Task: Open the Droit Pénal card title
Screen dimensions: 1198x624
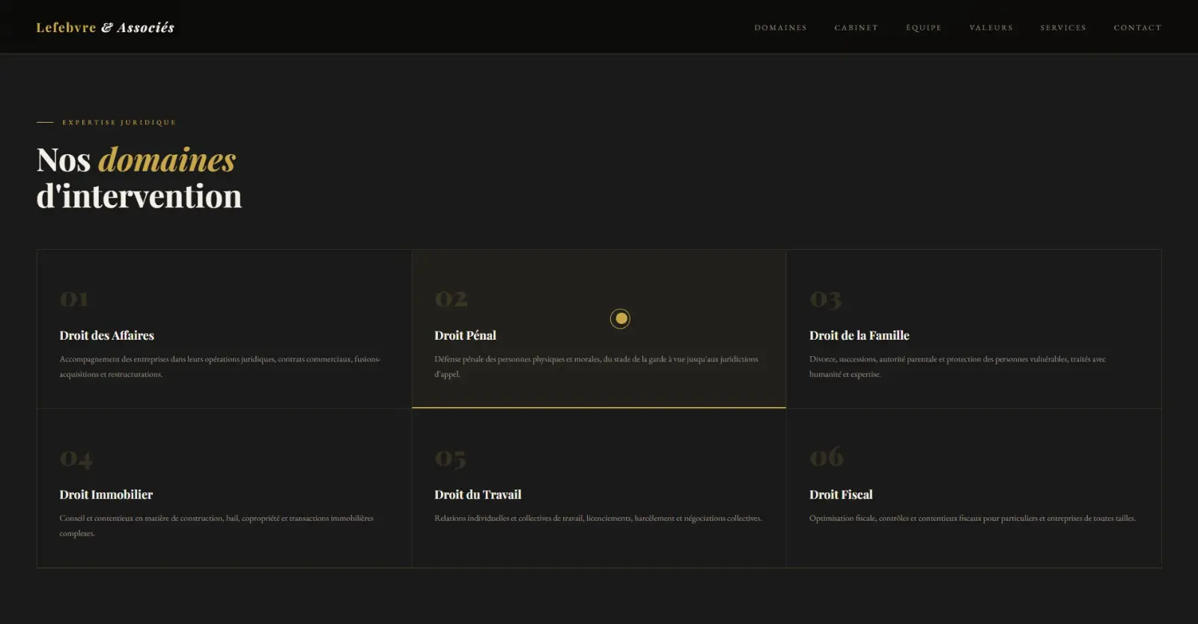Action: point(465,335)
